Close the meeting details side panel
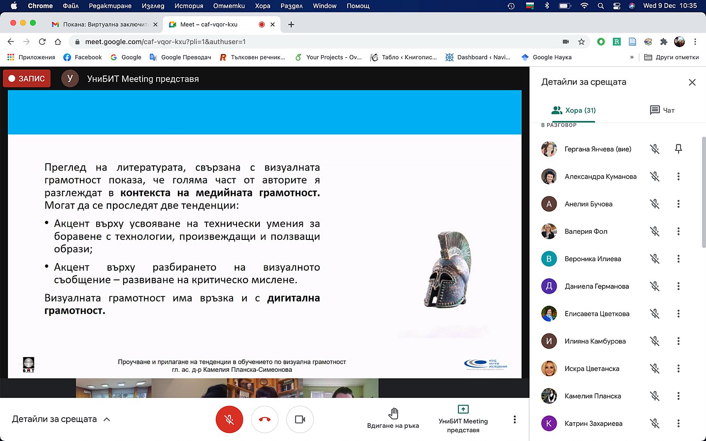The width and height of the screenshot is (706, 441). 692,82
